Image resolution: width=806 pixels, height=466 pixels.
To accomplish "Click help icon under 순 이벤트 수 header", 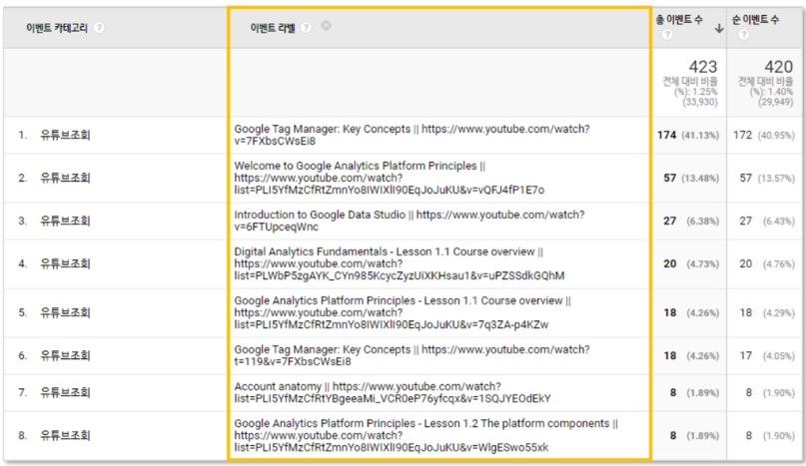I will [743, 35].
